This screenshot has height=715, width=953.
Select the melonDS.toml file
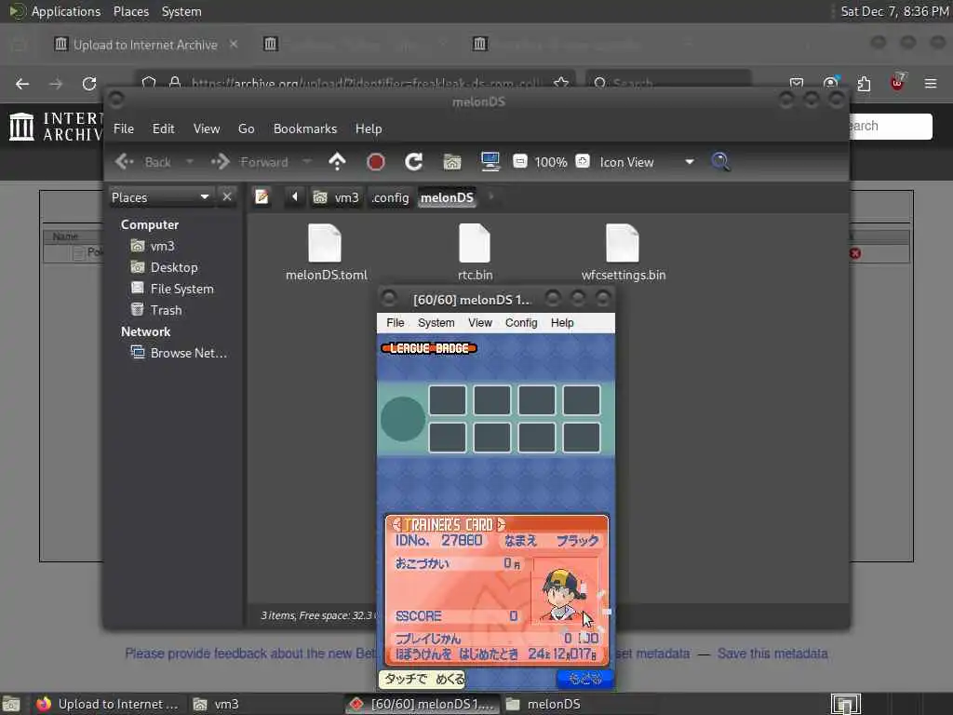327,253
